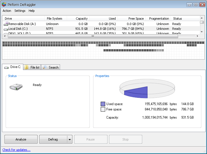Screen dimensions: 207x154
Task: Click the 931.5 GB capacity cell for C:
Action: click(x=81, y=29)
